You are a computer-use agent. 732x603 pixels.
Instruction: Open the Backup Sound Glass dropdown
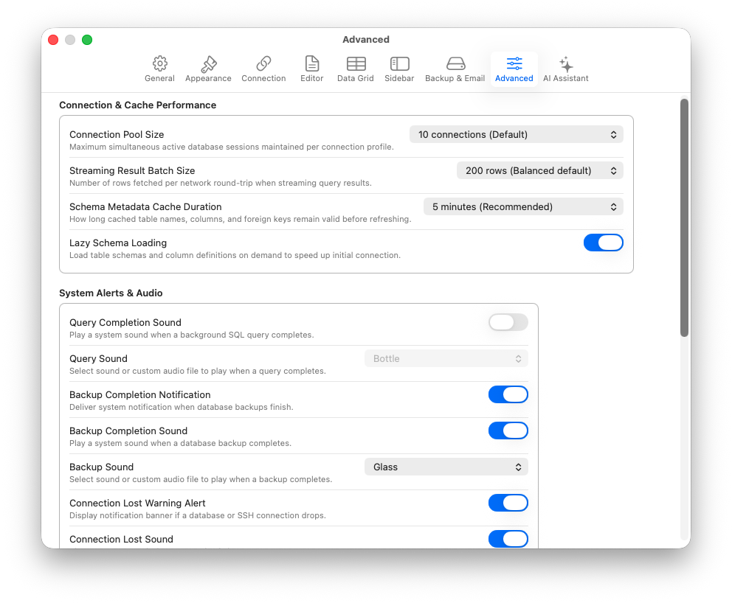(x=446, y=467)
